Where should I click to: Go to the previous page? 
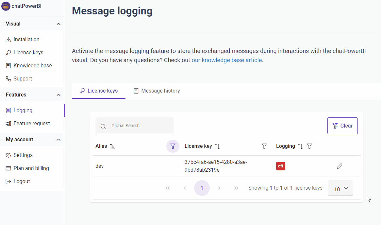click(x=185, y=188)
